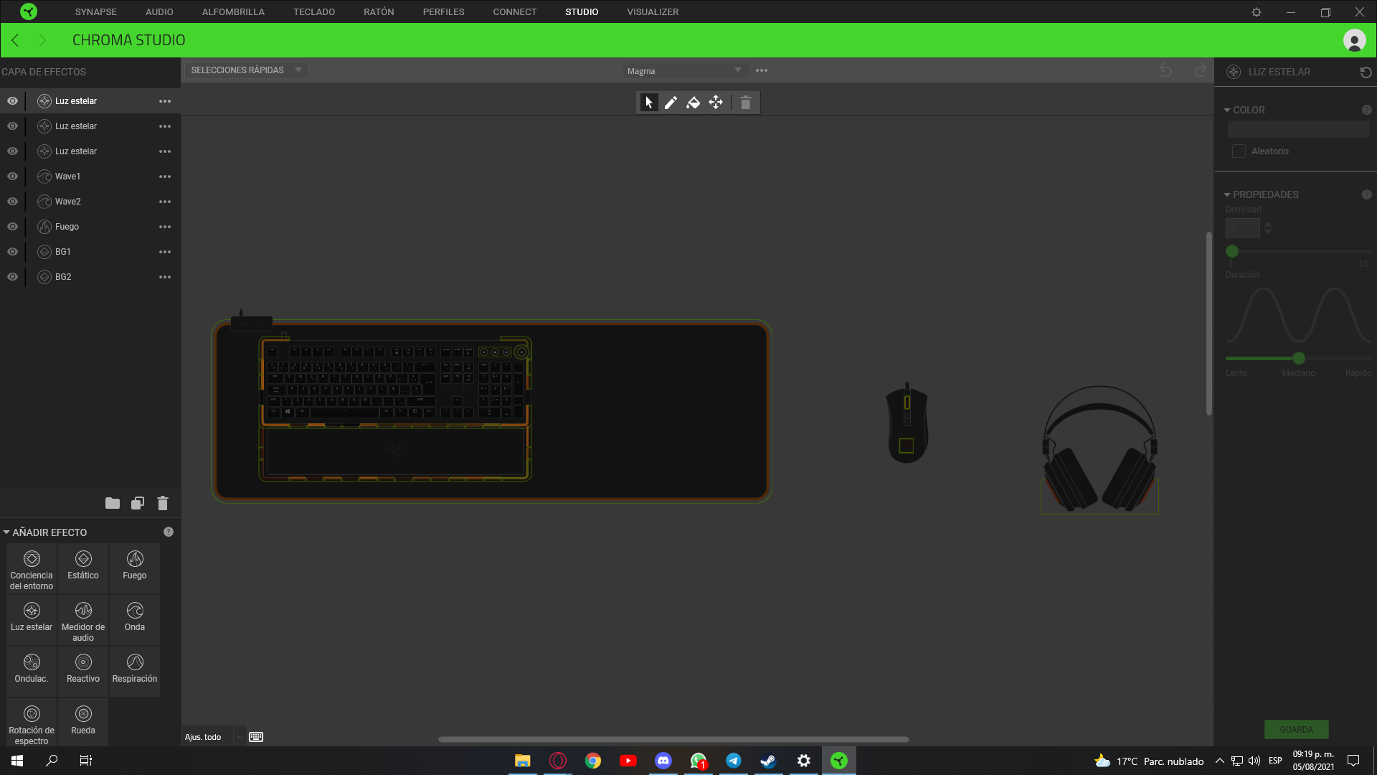Open options menu for BG2 layer

(165, 277)
